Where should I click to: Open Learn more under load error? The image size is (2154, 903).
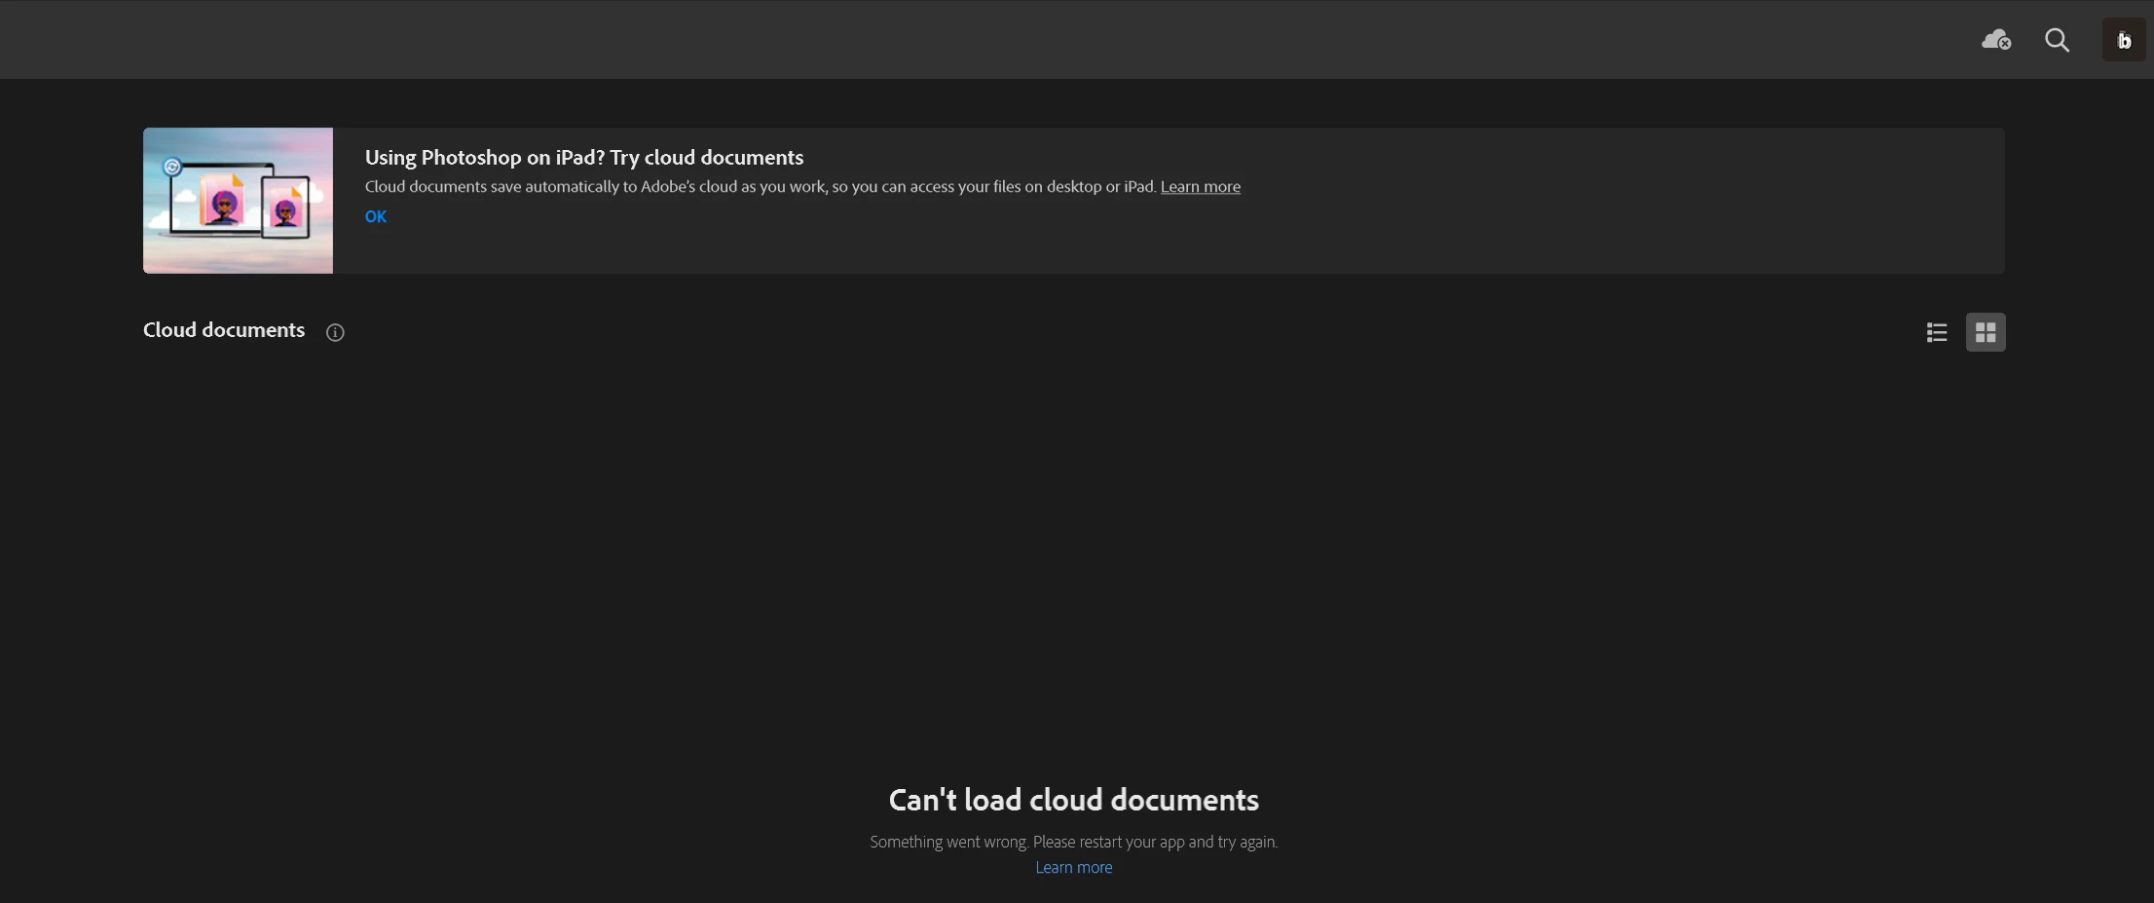pyautogui.click(x=1073, y=867)
